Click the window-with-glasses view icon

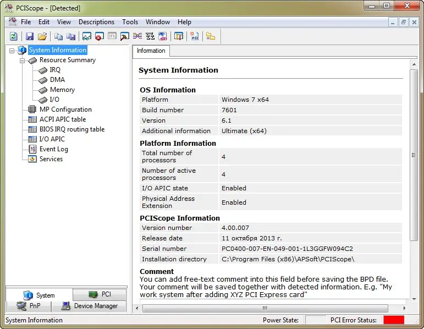(87, 36)
